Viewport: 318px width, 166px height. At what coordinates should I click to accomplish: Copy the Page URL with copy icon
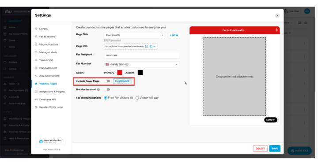point(151,47)
